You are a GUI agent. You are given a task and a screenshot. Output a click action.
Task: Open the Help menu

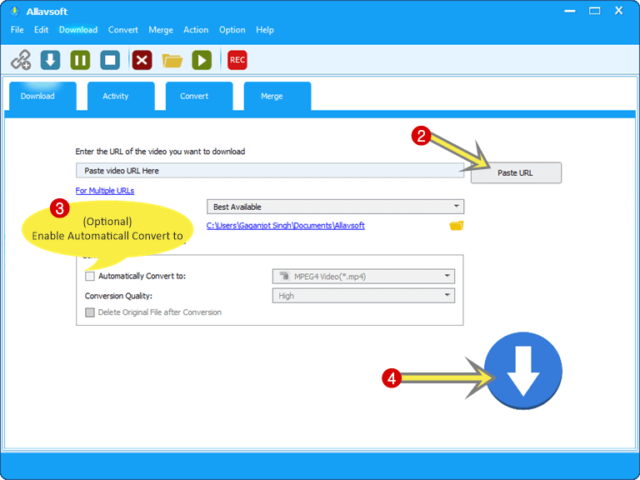tap(265, 30)
